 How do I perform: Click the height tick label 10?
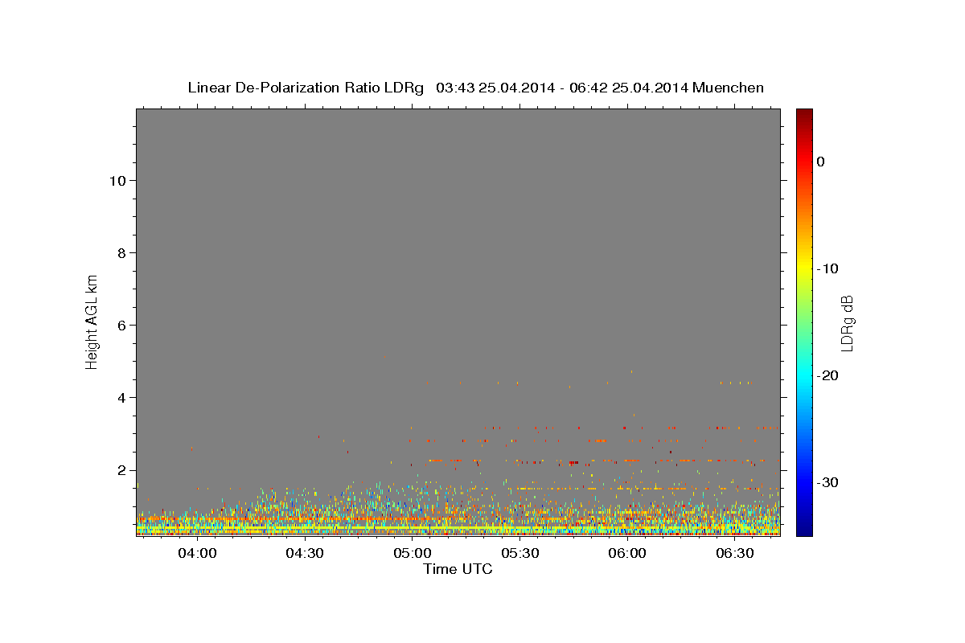[x=117, y=180]
